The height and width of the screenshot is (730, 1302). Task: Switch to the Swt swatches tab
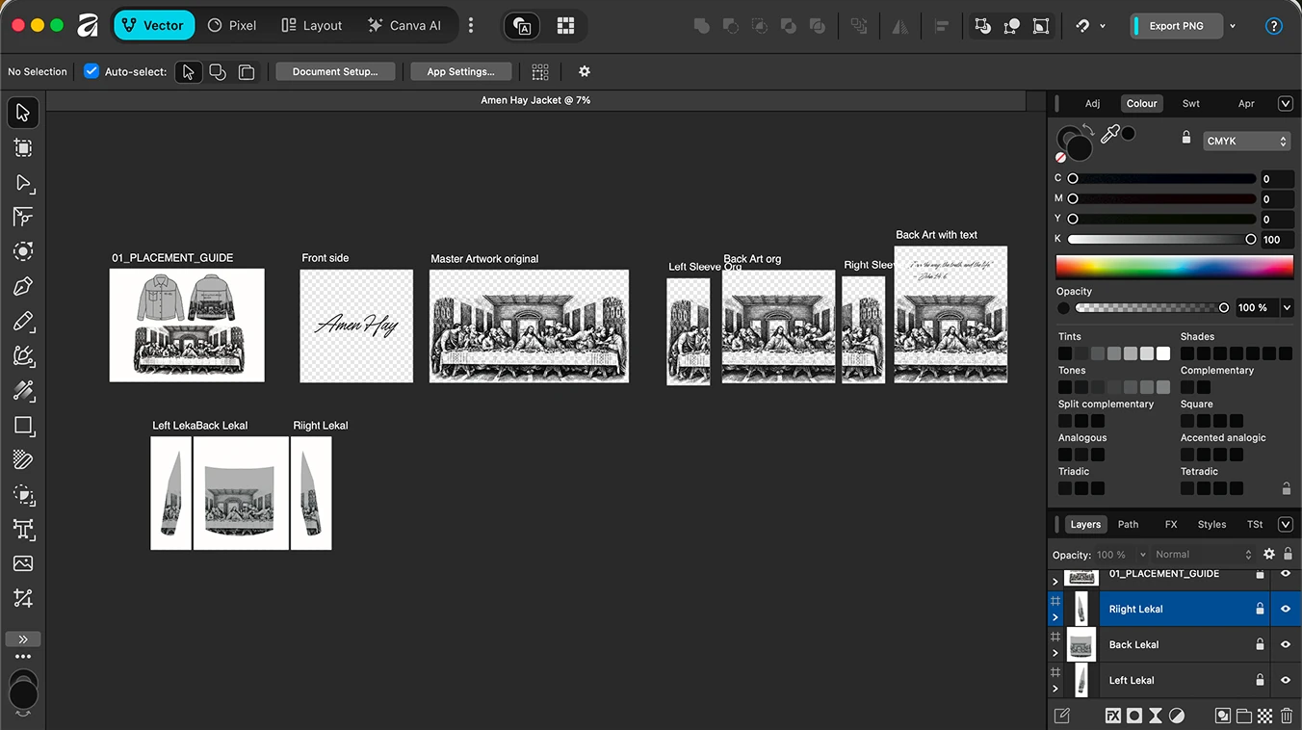1191,104
